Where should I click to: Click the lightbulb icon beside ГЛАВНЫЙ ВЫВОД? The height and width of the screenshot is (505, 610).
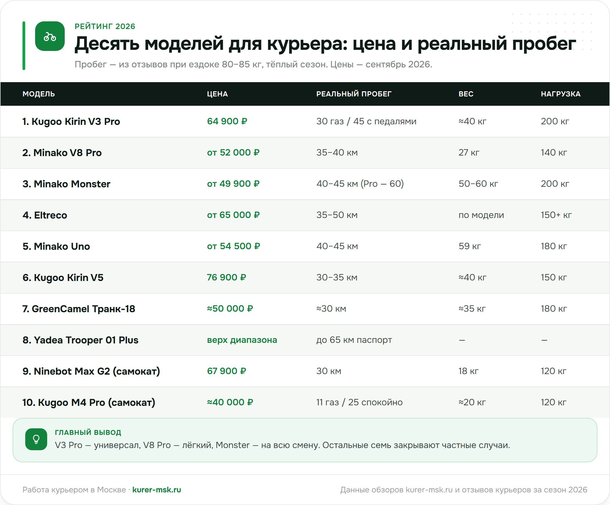tap(36, 439)
